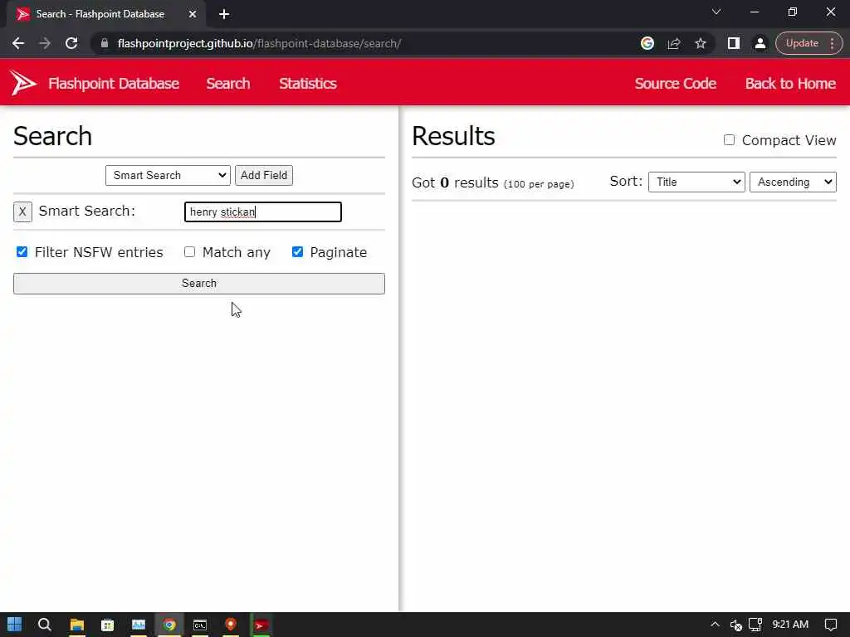Image resolution: width=850 pixels, height=637 pixels.
Task: Click the wide Search button
Action: point(199,284)
